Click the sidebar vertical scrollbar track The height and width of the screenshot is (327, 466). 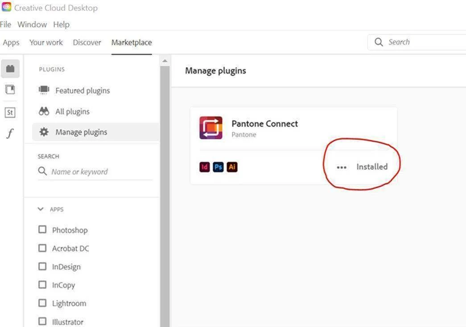coord(165,196)
